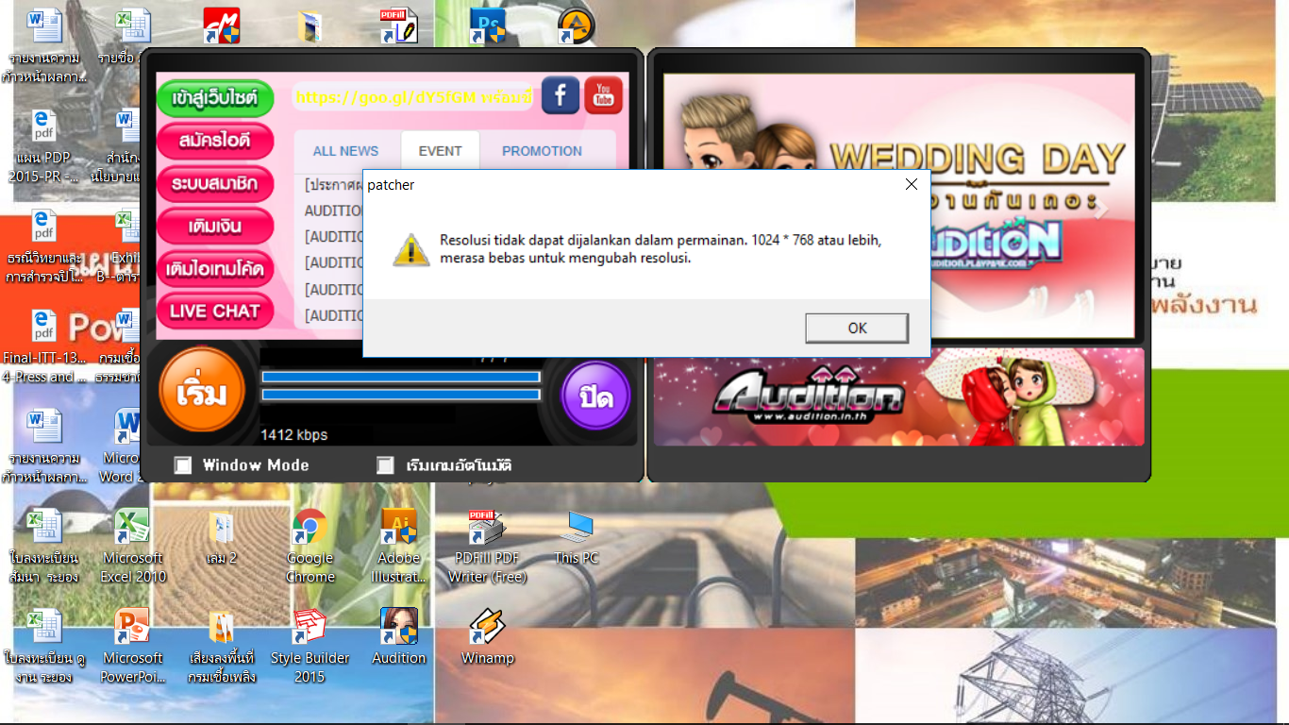Select the EVENT tab
The image size is (1289, 725).
click(441, 151)
